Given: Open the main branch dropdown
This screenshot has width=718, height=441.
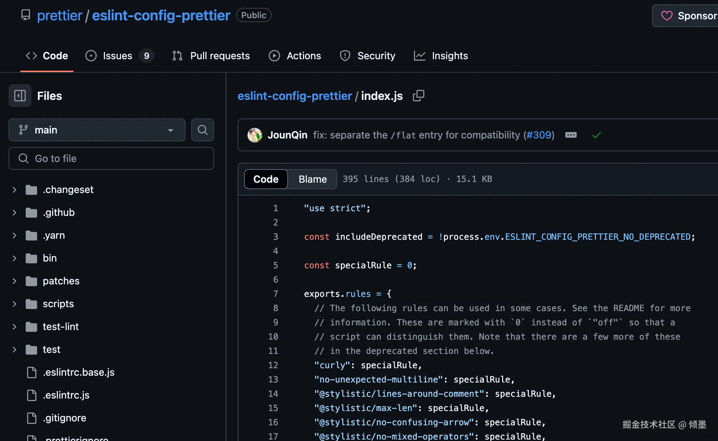Looking at the screenshot, I should (97, 130).
